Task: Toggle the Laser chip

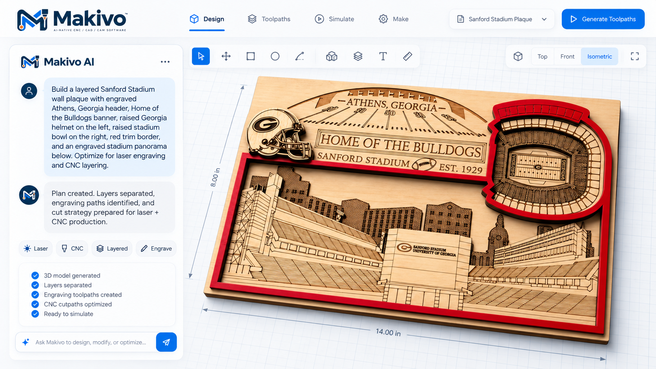Action: click(x=36, y=249)
